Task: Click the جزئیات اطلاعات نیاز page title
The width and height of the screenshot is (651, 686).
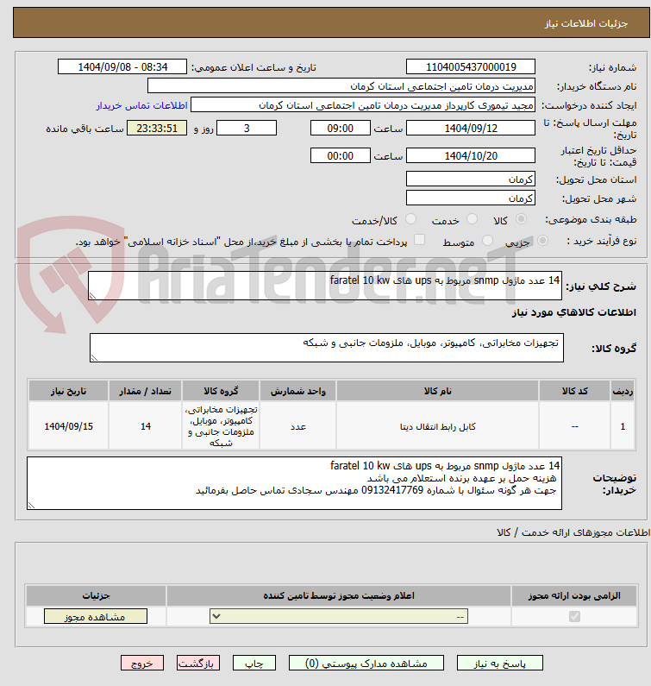Action: pos(585,23)
